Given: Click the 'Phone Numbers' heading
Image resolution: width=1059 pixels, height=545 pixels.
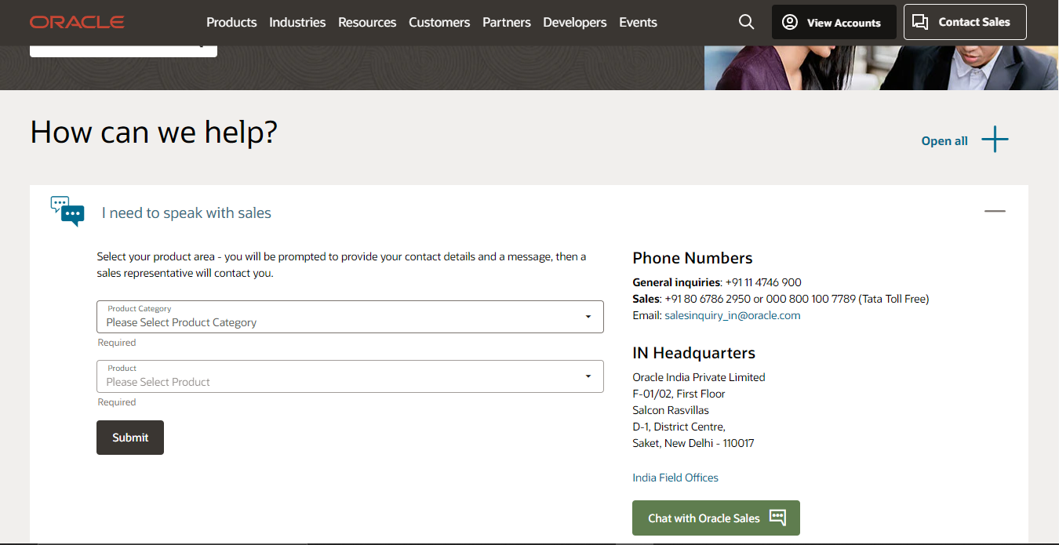Looking at the screenshot, I should (x=693, y=258).
